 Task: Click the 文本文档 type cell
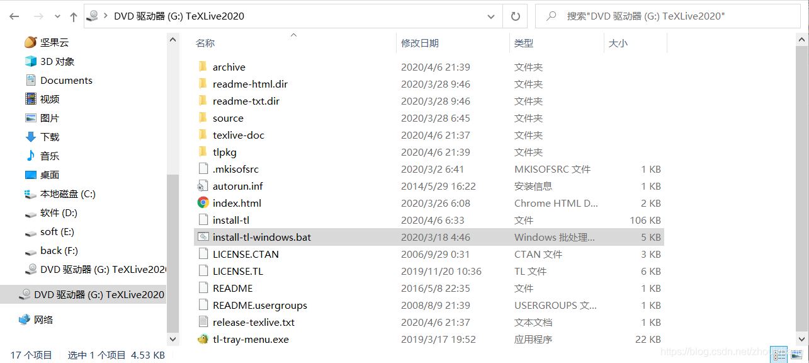click(x=533, y=322)
